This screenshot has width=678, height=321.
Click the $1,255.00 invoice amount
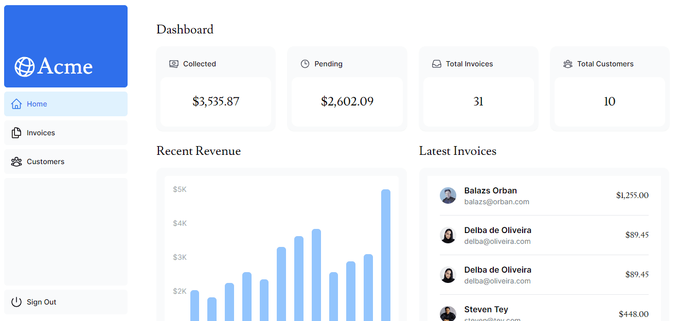[x=632, y=195]
